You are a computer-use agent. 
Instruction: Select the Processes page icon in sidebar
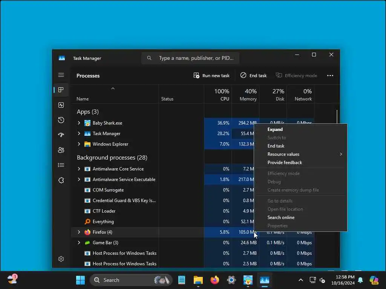click(61, 90)
